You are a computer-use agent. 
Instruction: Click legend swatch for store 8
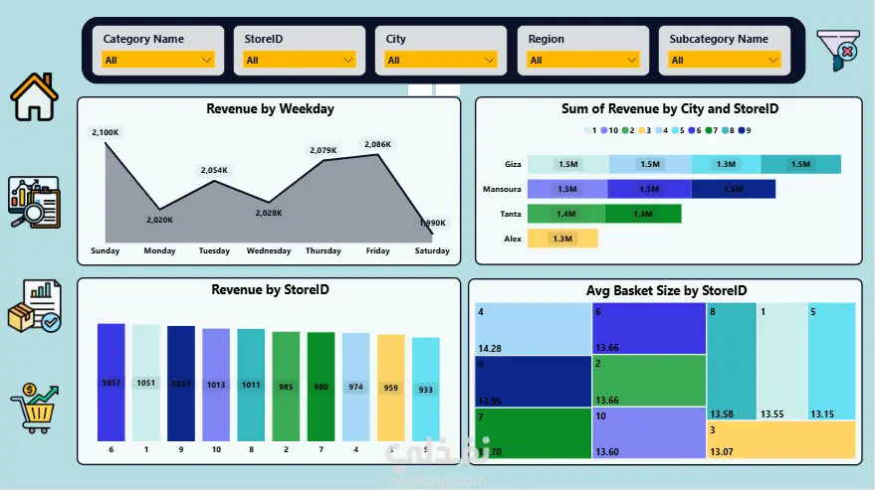[x=725, y=130]
